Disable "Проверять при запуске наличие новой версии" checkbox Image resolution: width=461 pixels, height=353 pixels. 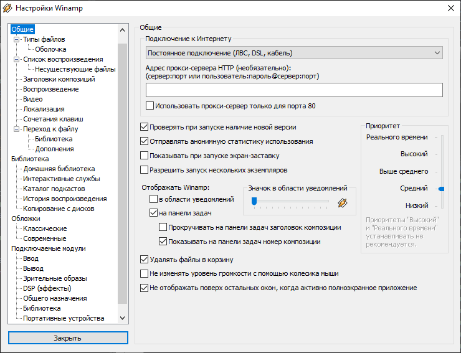tap(145, 127)
